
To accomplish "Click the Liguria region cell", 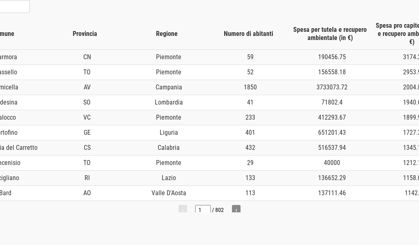I will pyautogui.click(x=169, y=132).
